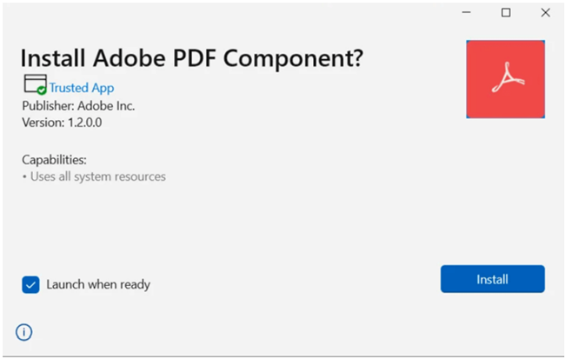Click the logo's top-left corner handle
The image size is (565, 359).
[468, 42]
